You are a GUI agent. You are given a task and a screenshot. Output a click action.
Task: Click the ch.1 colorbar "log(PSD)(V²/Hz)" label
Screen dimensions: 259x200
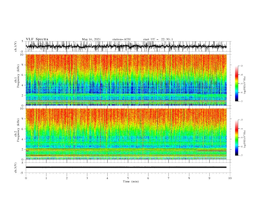click(x=245, y=85)
